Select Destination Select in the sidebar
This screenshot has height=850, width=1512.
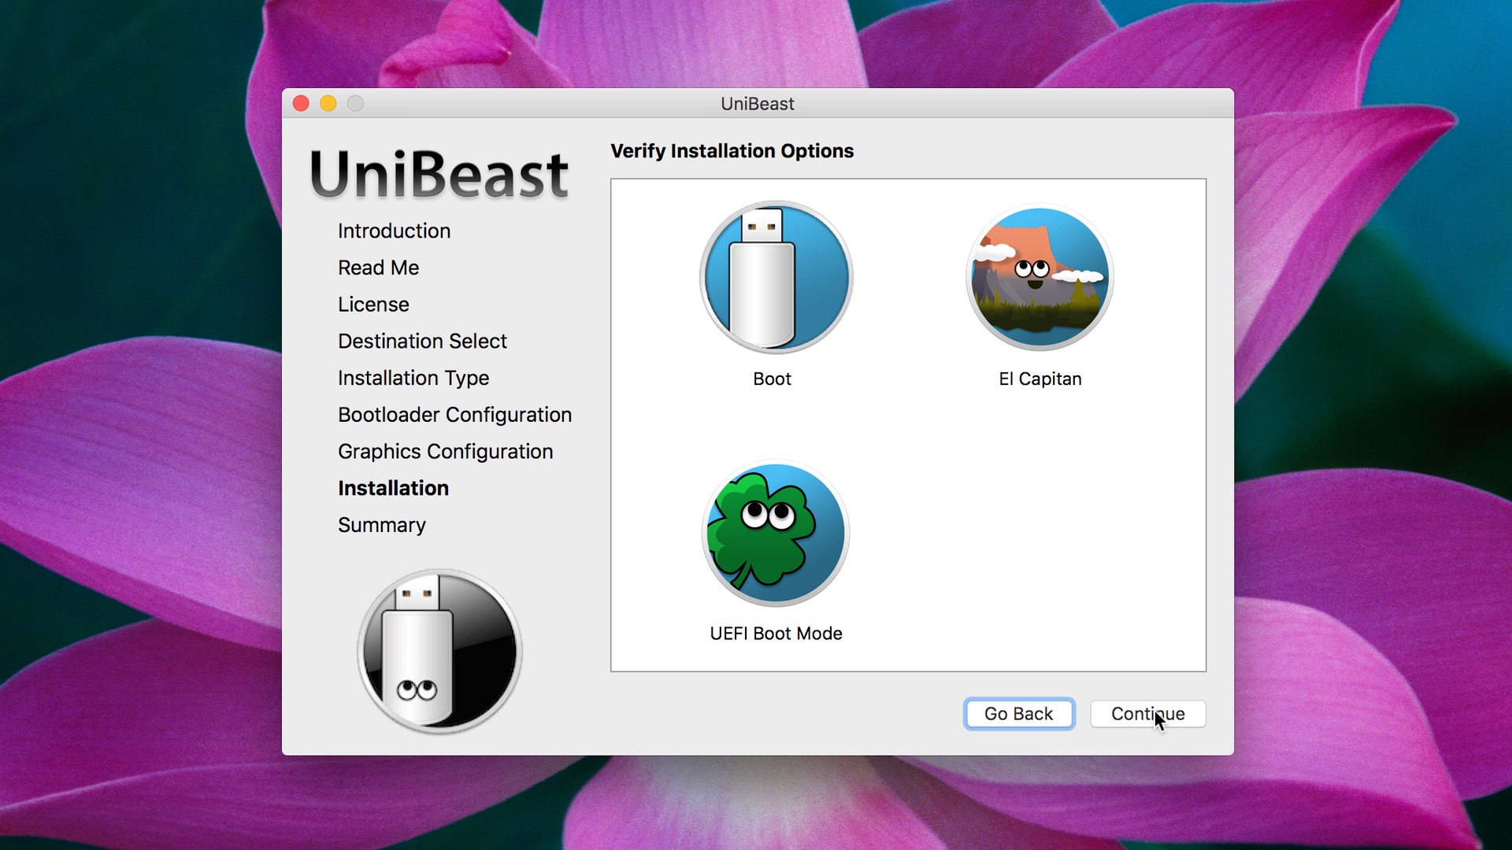[x=422, y=341]
